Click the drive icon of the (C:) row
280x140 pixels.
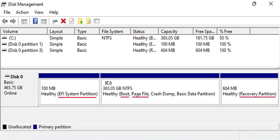[4, 38]
